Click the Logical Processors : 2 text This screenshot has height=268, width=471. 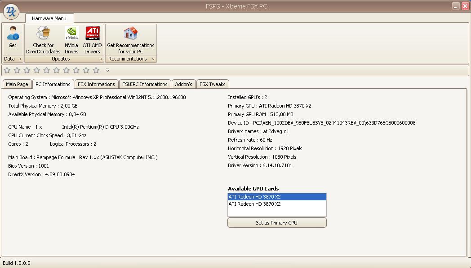click(x=73, y=144)
